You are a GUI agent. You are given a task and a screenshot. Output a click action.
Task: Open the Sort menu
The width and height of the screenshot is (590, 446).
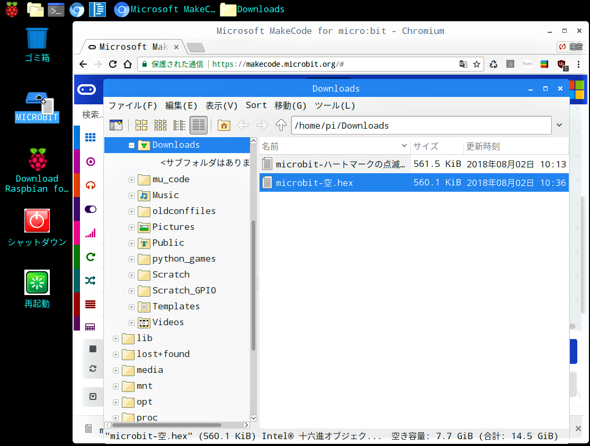coord(256,105)
